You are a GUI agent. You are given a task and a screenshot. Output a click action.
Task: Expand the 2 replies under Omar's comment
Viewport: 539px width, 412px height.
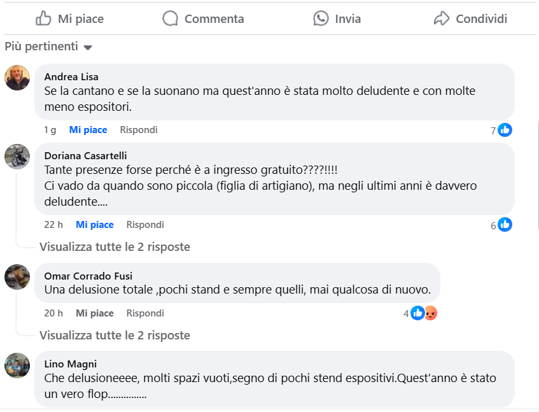click(x=115, y=335)
